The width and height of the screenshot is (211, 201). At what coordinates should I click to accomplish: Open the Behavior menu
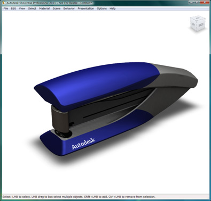tap(69, 9)
